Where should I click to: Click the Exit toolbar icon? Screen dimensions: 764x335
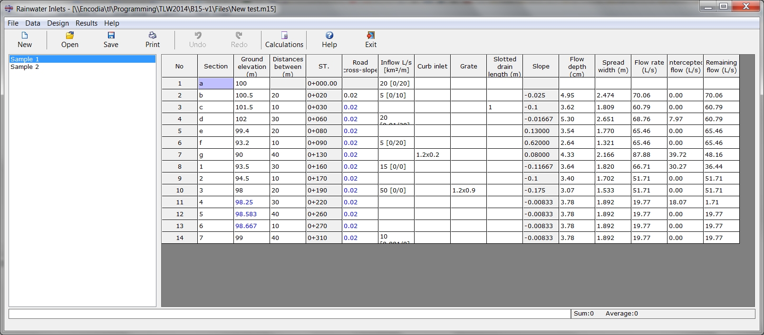(370, 36)
